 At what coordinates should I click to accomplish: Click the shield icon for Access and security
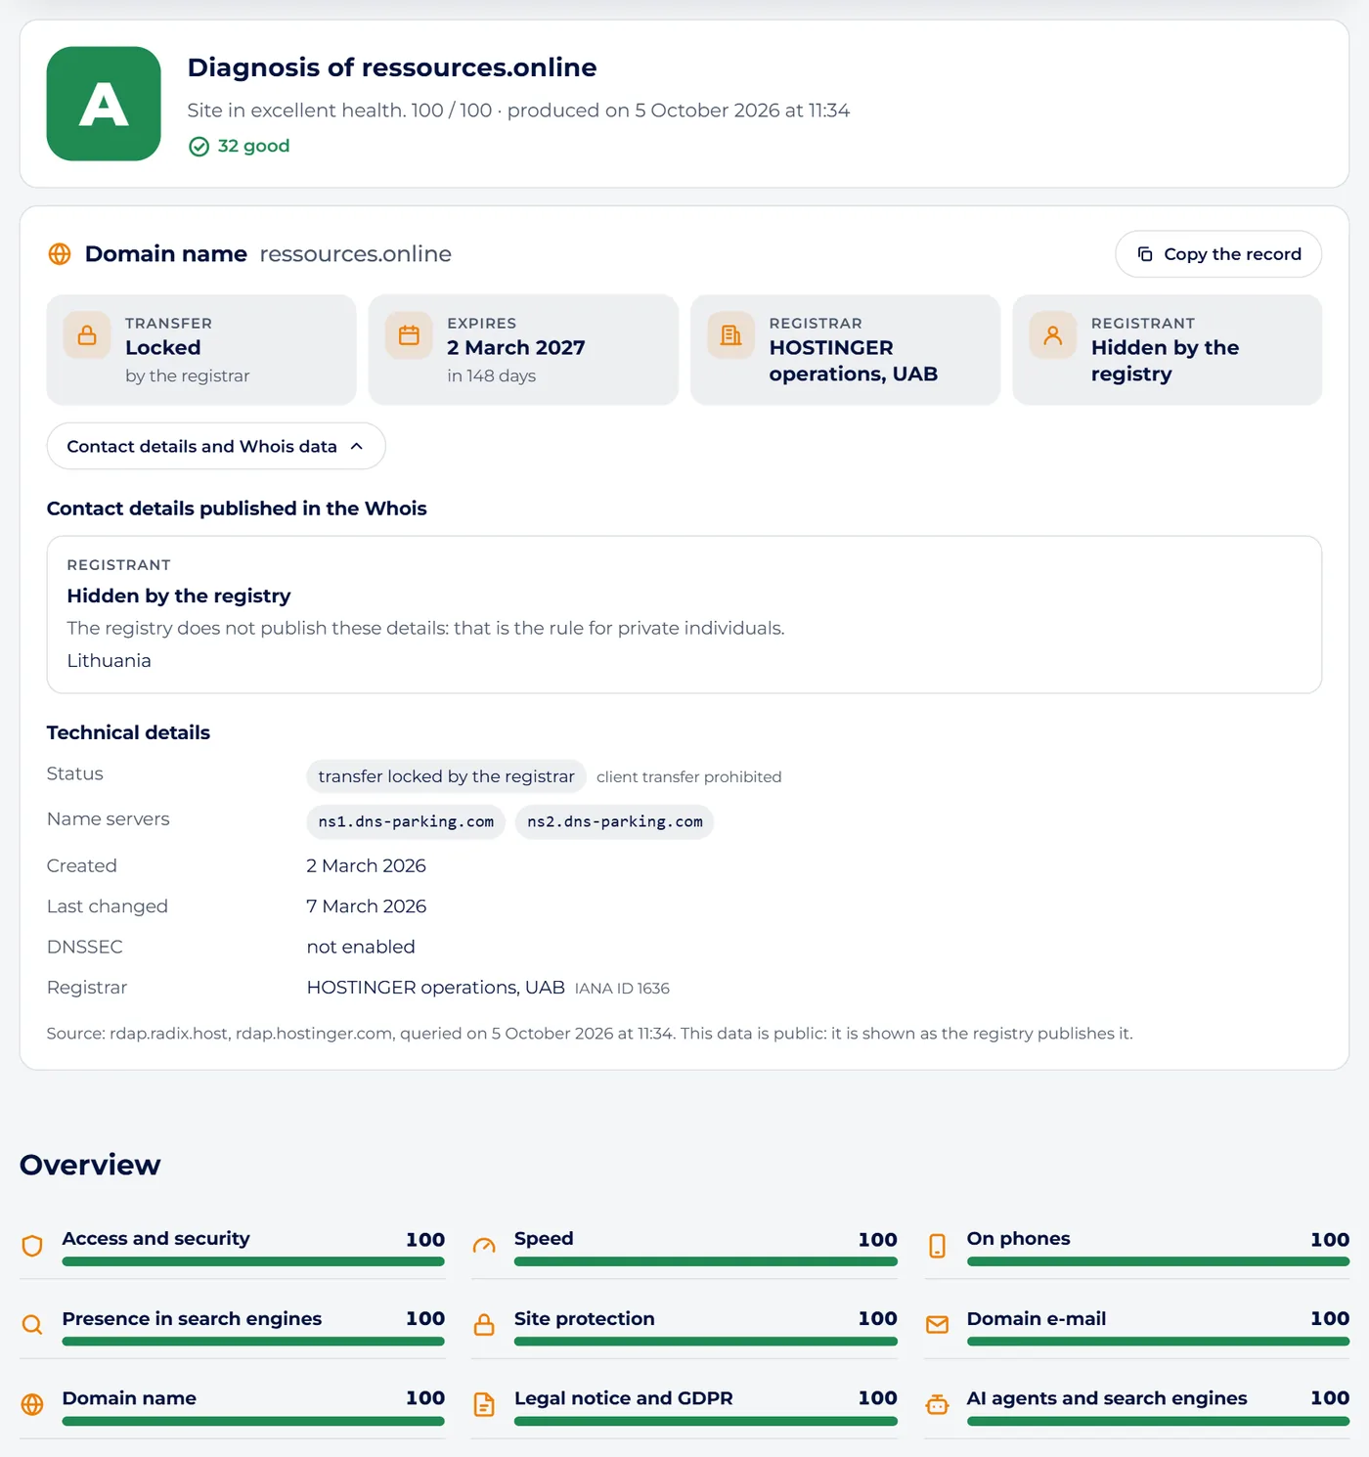pos(32,1246)
